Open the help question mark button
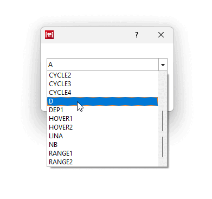The height and width of the screenshot is (199, 212). tap(137, 35)
